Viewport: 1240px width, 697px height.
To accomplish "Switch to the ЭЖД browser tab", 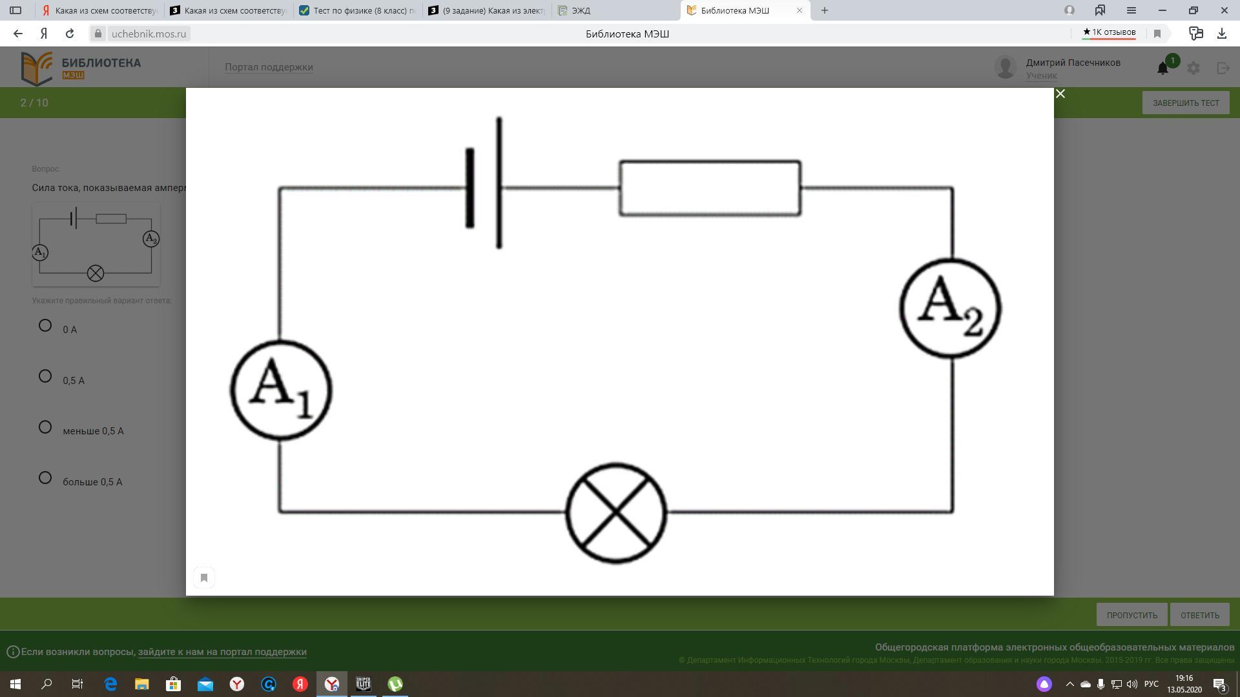I will [581, 10].
